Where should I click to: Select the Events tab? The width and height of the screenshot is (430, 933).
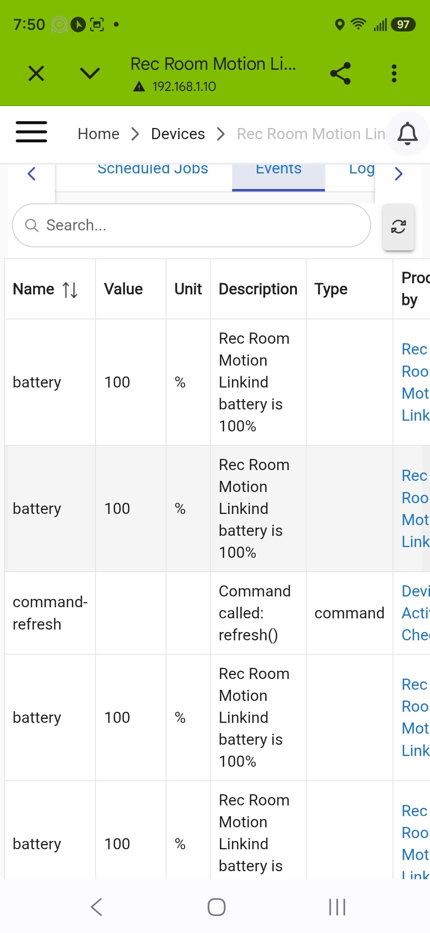click(278, 176)
